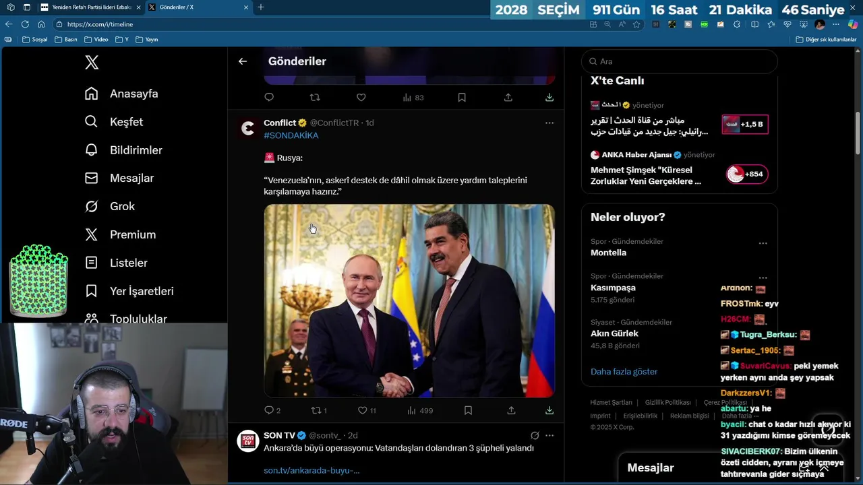Viewport: 863px width, 485px height.
Task: Expand the Mesajlar drawer at bottom
Action: 823,467
